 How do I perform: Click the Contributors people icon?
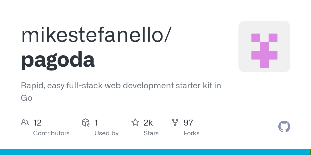click(x=25, y=122)
